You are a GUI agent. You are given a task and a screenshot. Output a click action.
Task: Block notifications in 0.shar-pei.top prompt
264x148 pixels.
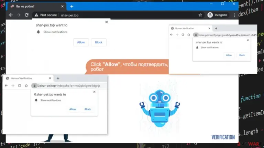pos(88,109)
